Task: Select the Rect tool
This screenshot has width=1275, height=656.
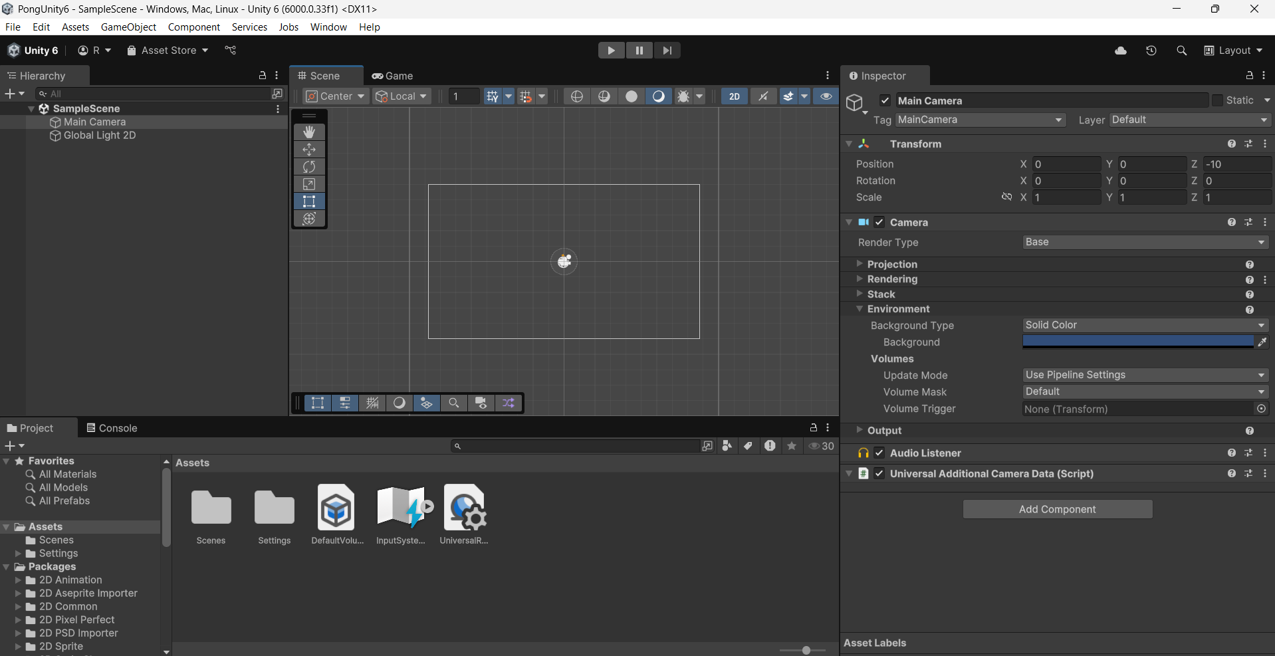Action: (x=309, y=201)
